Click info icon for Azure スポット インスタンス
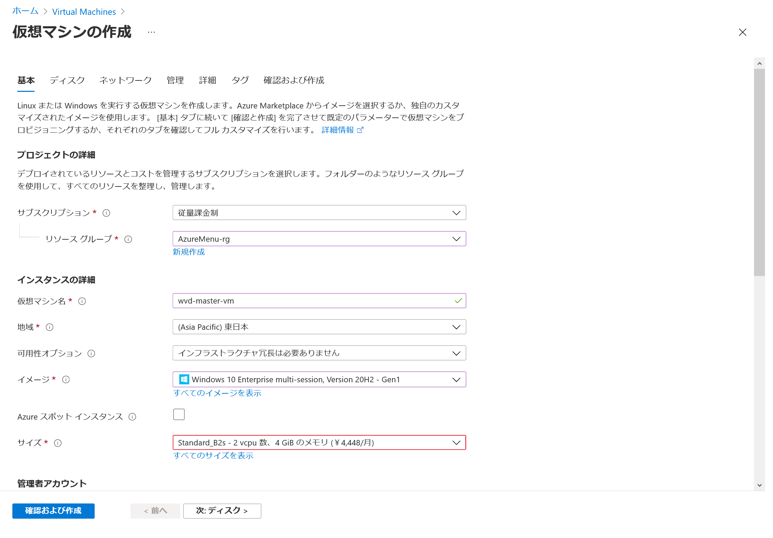The height and width of the screenshot is (538, 773). (x=132, y=417)
